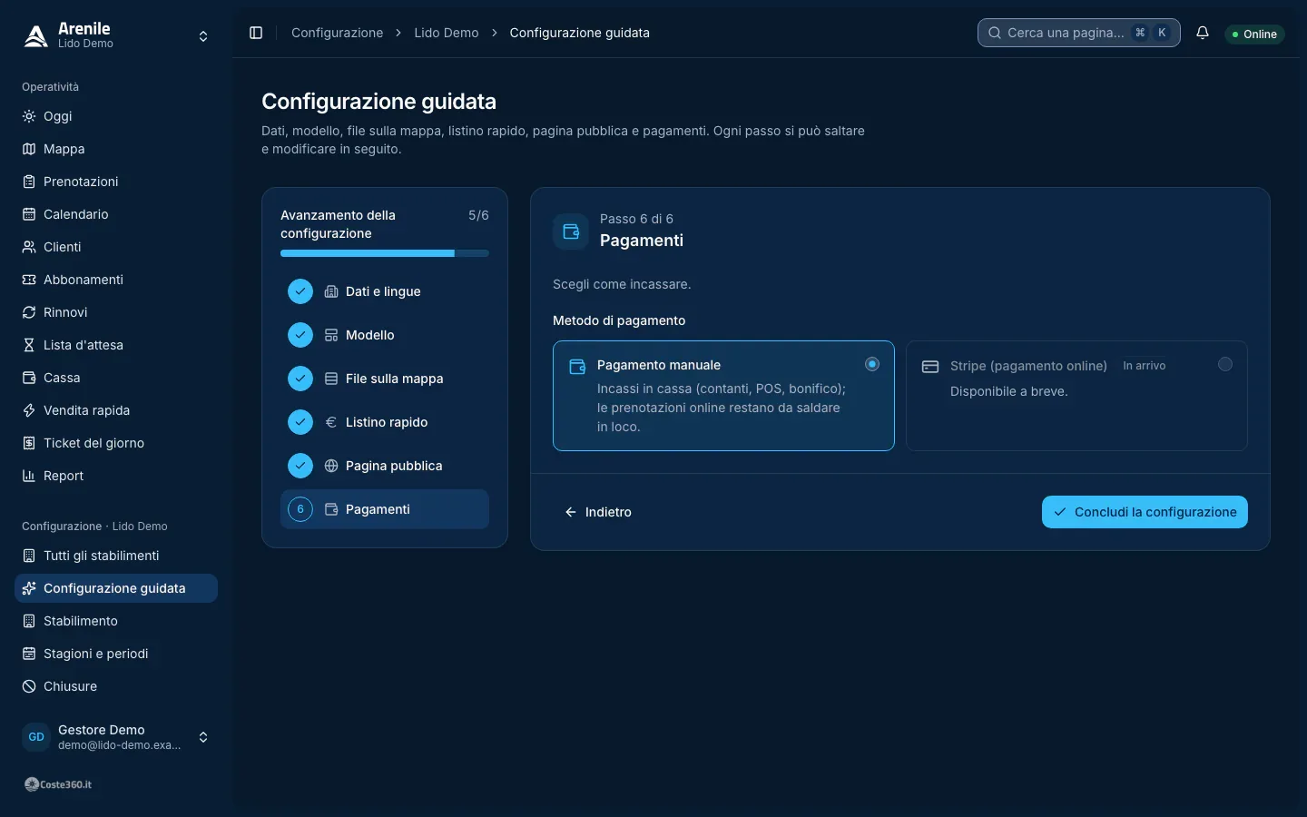Go to step Listino rapido
Screen dimensions: 1307x817
(385, 422)
